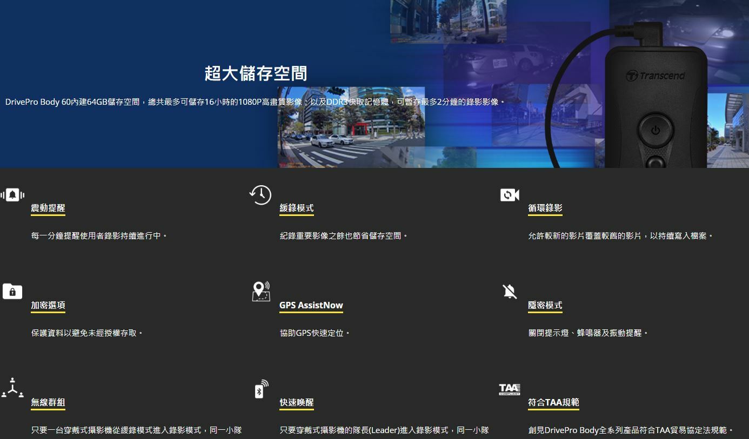Viewport: 749px width, 439px height.
Task: Click the DrivePro Body 60 storage description text
Action: tap(255, 102)
